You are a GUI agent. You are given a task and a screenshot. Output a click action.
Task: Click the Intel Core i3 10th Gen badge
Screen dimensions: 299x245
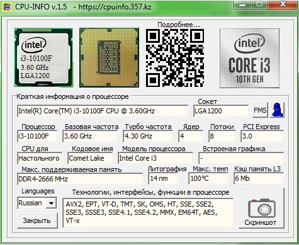(x=249, y=58)
